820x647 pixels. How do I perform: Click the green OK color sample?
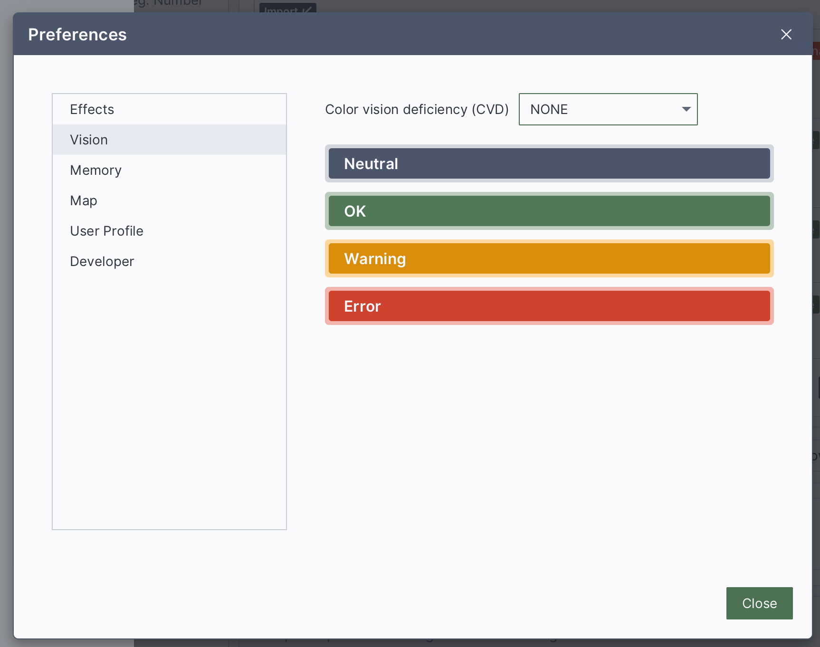click(x=549, y=211)
